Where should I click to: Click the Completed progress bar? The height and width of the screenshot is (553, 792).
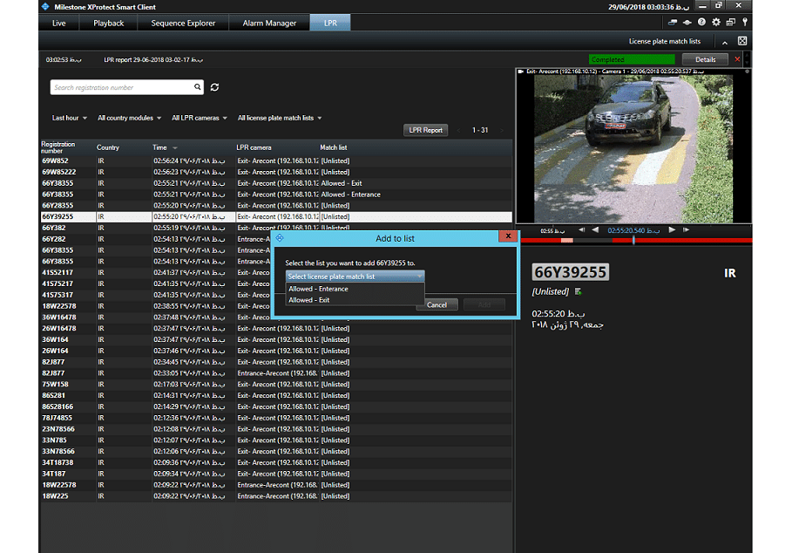click(x=632, y=59)
